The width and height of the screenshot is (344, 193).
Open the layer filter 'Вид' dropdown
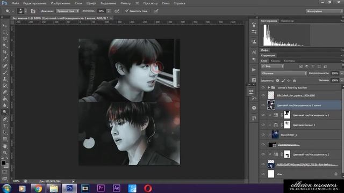pyautogui.click(x=273, y=66)
